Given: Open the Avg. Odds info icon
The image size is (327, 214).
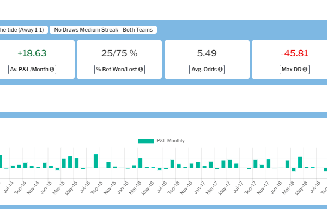Looking at the screenshot, I should (x=220, y=70).
